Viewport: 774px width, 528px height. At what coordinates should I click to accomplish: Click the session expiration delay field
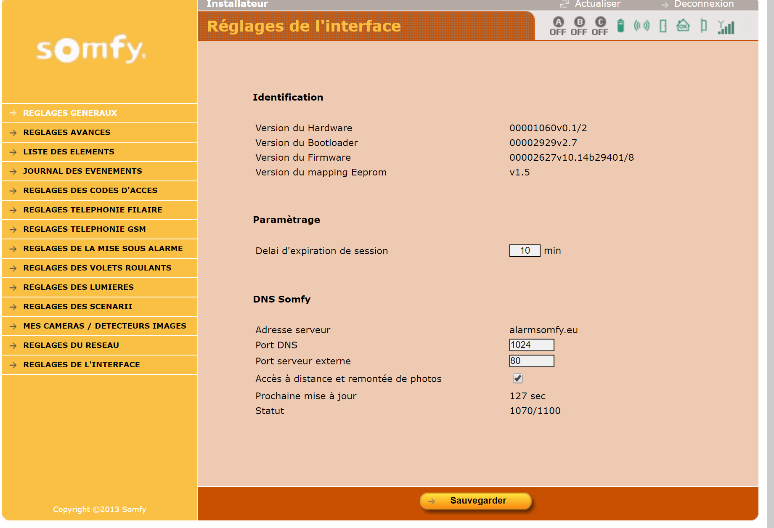click(x=525, y=251)
